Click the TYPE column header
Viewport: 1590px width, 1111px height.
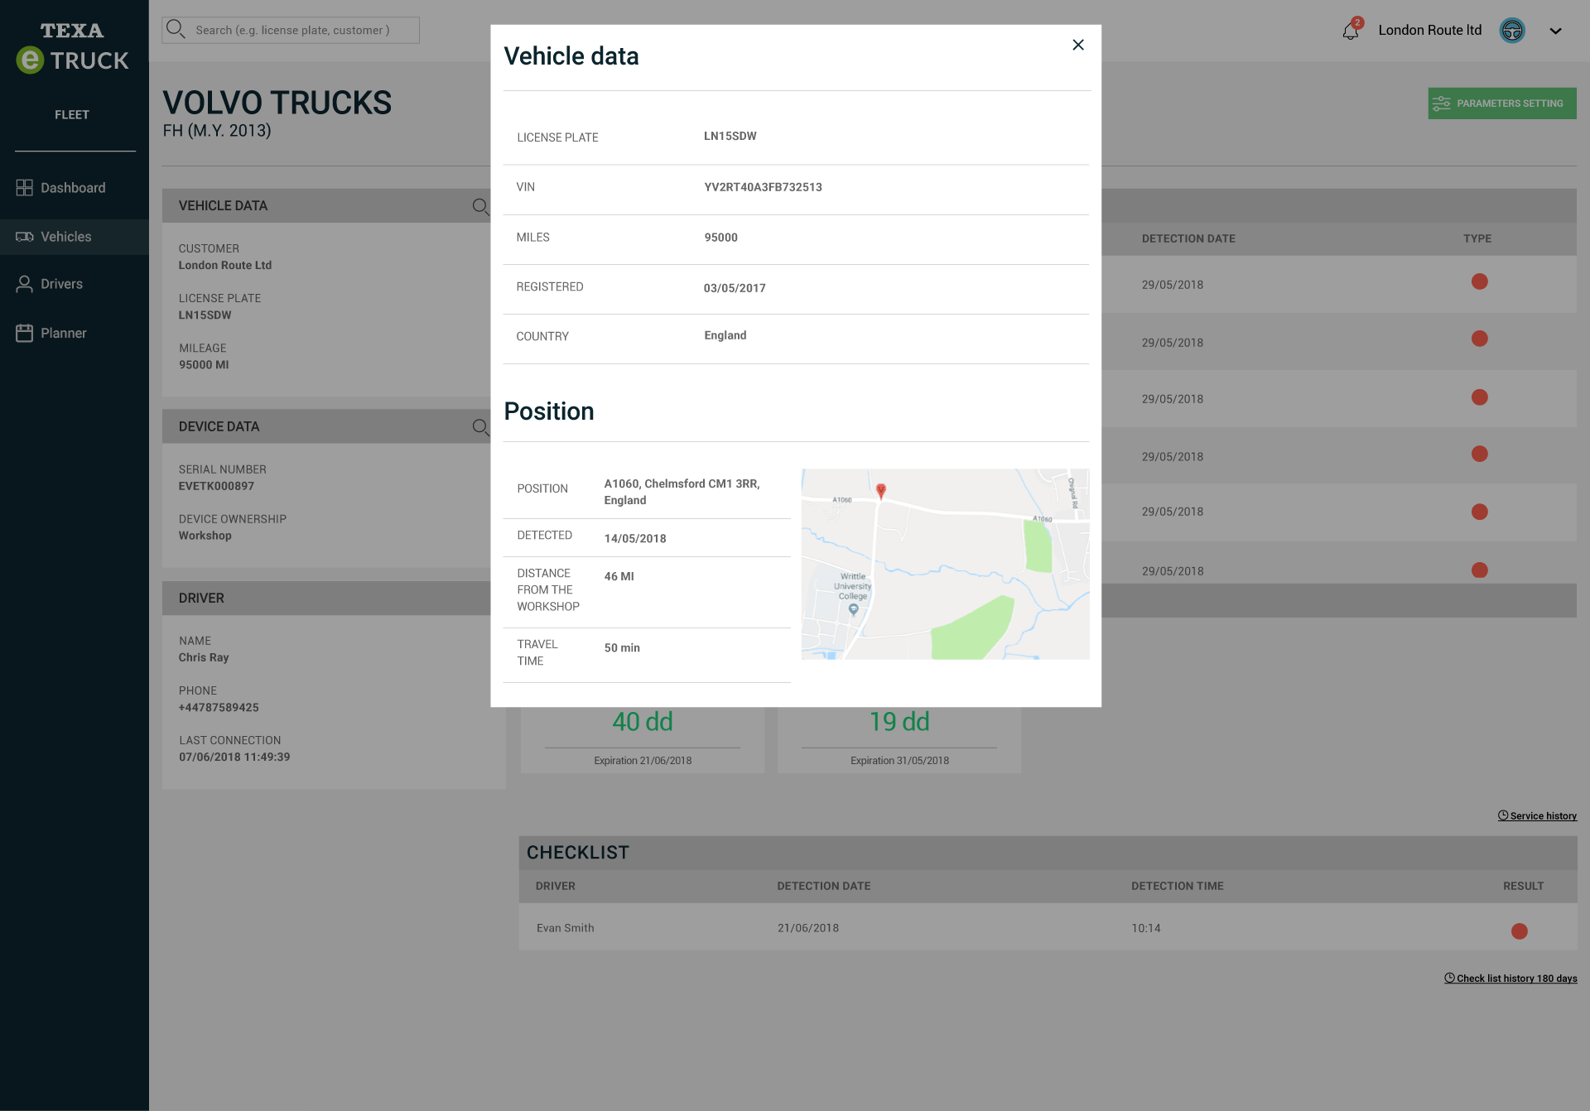pos(1477,238)
